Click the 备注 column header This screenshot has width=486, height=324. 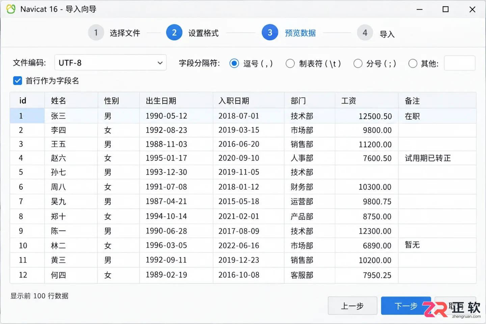coord(437,101)
